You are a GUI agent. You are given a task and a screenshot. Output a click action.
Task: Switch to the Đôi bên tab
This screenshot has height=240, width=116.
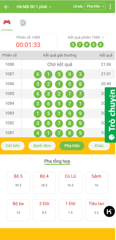[13, 146]
